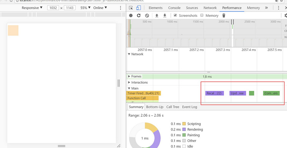The image size is (287, 148).
Task: Enable the Memory checkbox in the toolbar
Action: (202, 16)
